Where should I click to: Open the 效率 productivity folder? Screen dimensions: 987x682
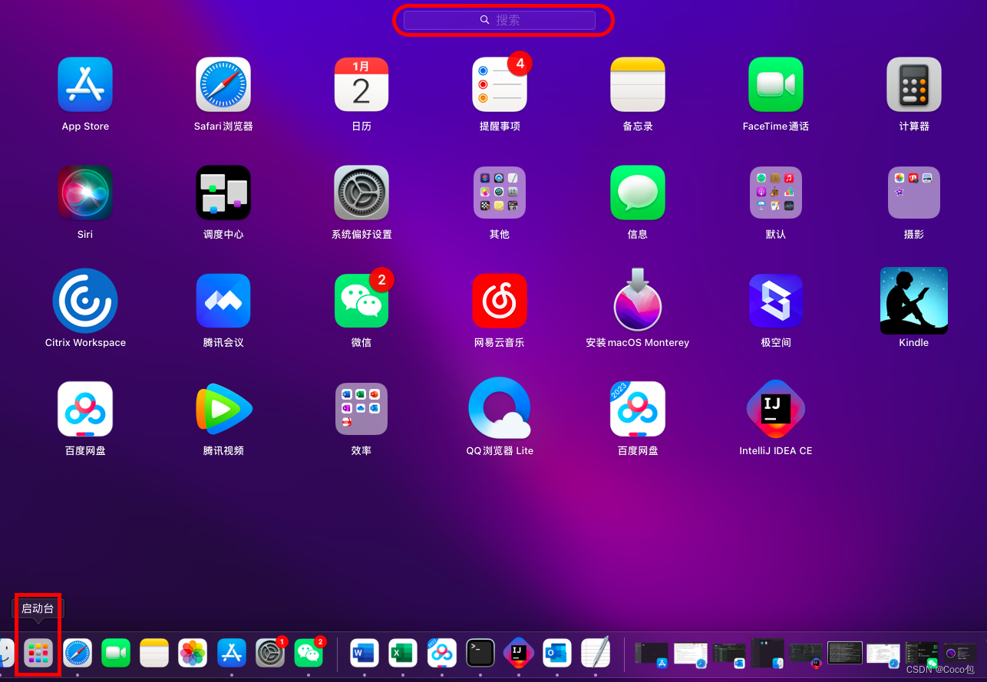pos(361,409)
